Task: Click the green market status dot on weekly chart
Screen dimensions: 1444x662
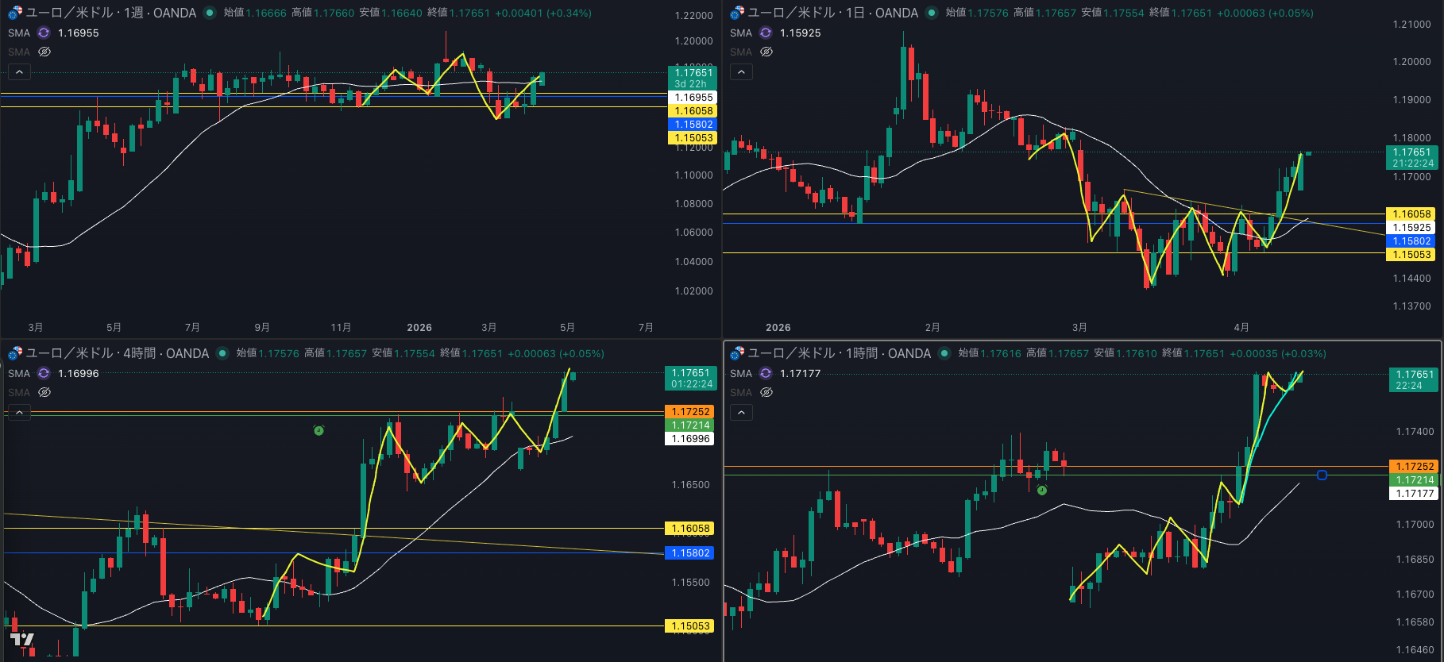Action: (210, 13)
